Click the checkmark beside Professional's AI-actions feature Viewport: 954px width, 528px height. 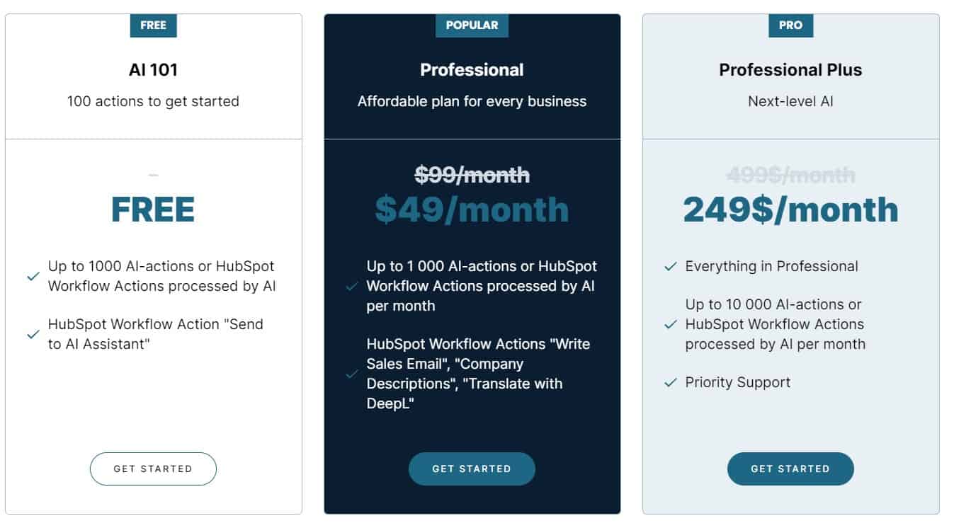click(351, 287)
